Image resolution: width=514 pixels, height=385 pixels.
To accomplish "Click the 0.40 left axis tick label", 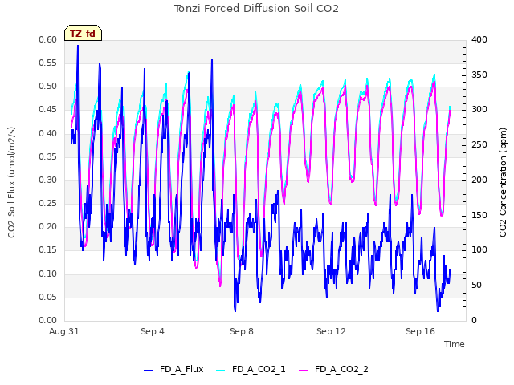I will click(x=48, y=133).
